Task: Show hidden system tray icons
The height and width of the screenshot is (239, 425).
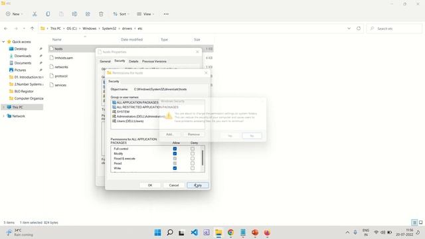Action: (347, 232)
